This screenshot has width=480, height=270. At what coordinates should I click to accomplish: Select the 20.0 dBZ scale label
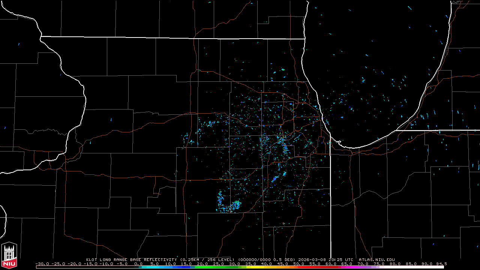click(202, 264)
